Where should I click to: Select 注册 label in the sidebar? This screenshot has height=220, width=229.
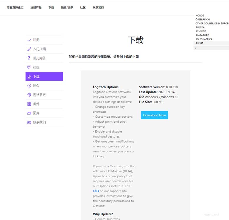(x=36, y=40)
